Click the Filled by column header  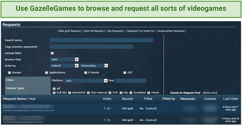point(169,99)
